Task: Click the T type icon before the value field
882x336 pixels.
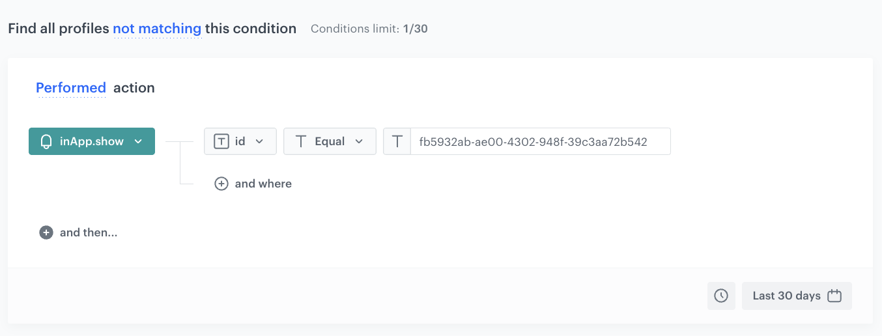Action: pyautogui.click(x=397, y=141)
